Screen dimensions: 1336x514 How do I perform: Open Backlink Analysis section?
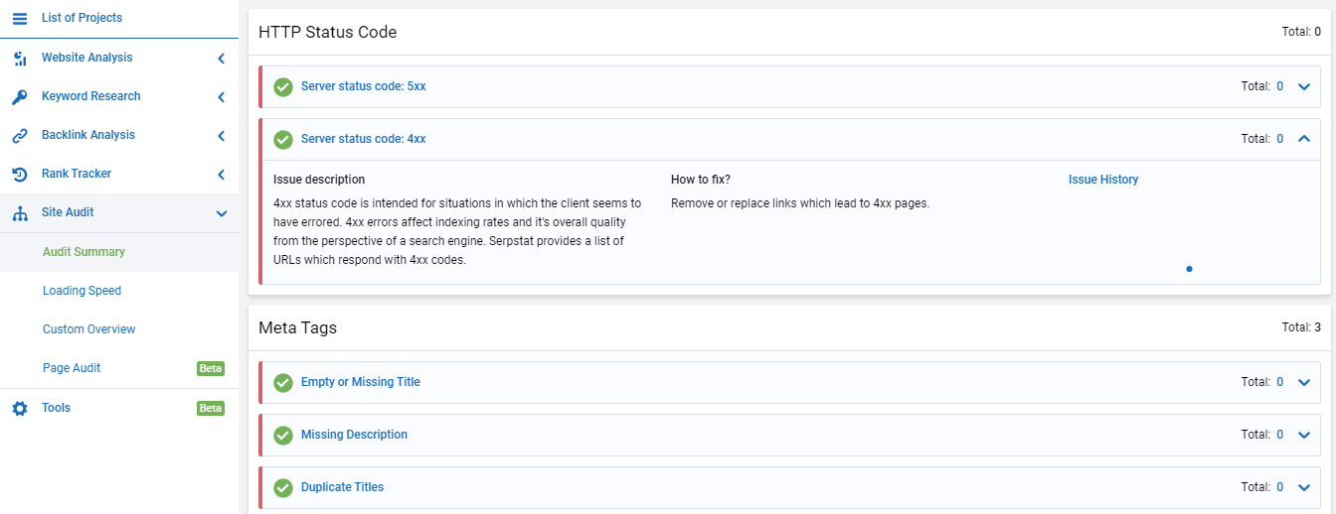[x=87, y=135]
